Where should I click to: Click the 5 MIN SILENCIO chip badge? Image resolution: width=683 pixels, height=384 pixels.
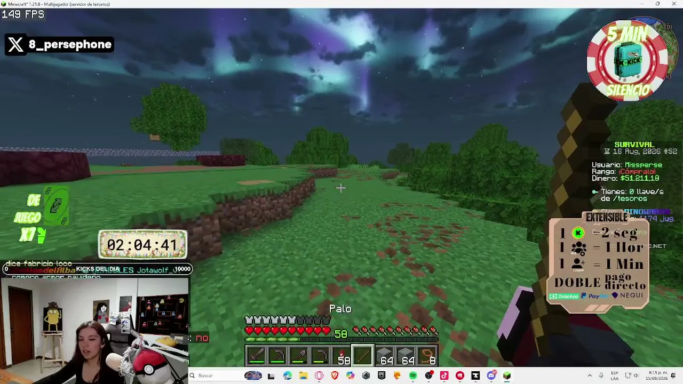[x=628, y=60]
